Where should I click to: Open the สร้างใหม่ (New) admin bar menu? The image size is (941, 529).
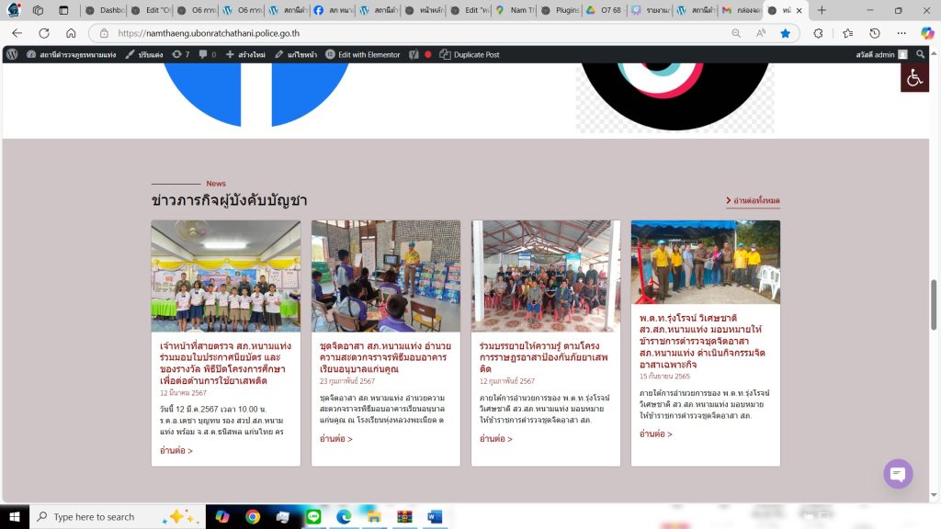click(x=245, y=55)
